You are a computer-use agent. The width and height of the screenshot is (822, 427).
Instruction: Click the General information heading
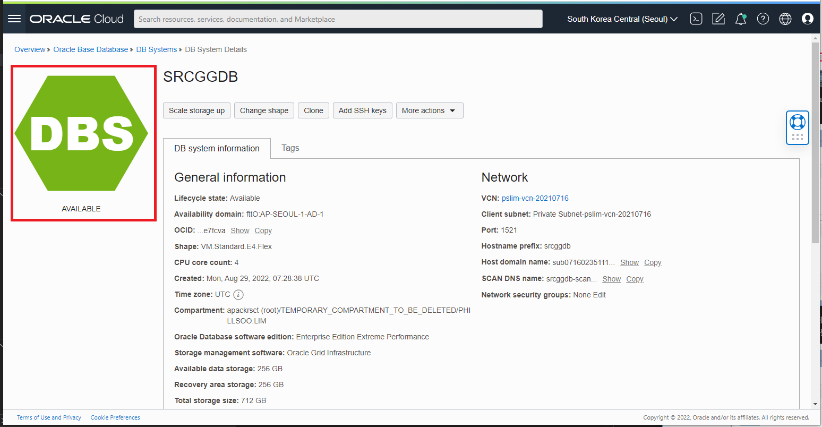(x=230, y=177)
